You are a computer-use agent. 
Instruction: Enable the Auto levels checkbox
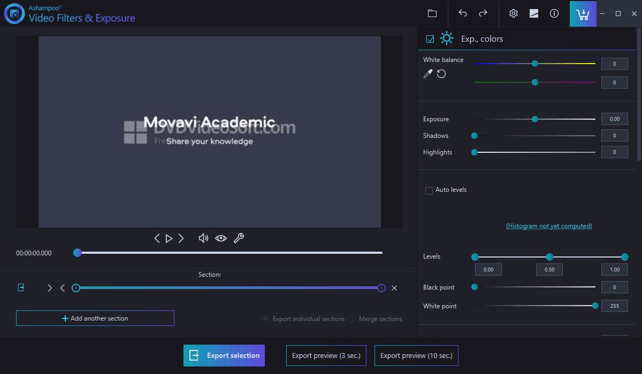[429, 190]
